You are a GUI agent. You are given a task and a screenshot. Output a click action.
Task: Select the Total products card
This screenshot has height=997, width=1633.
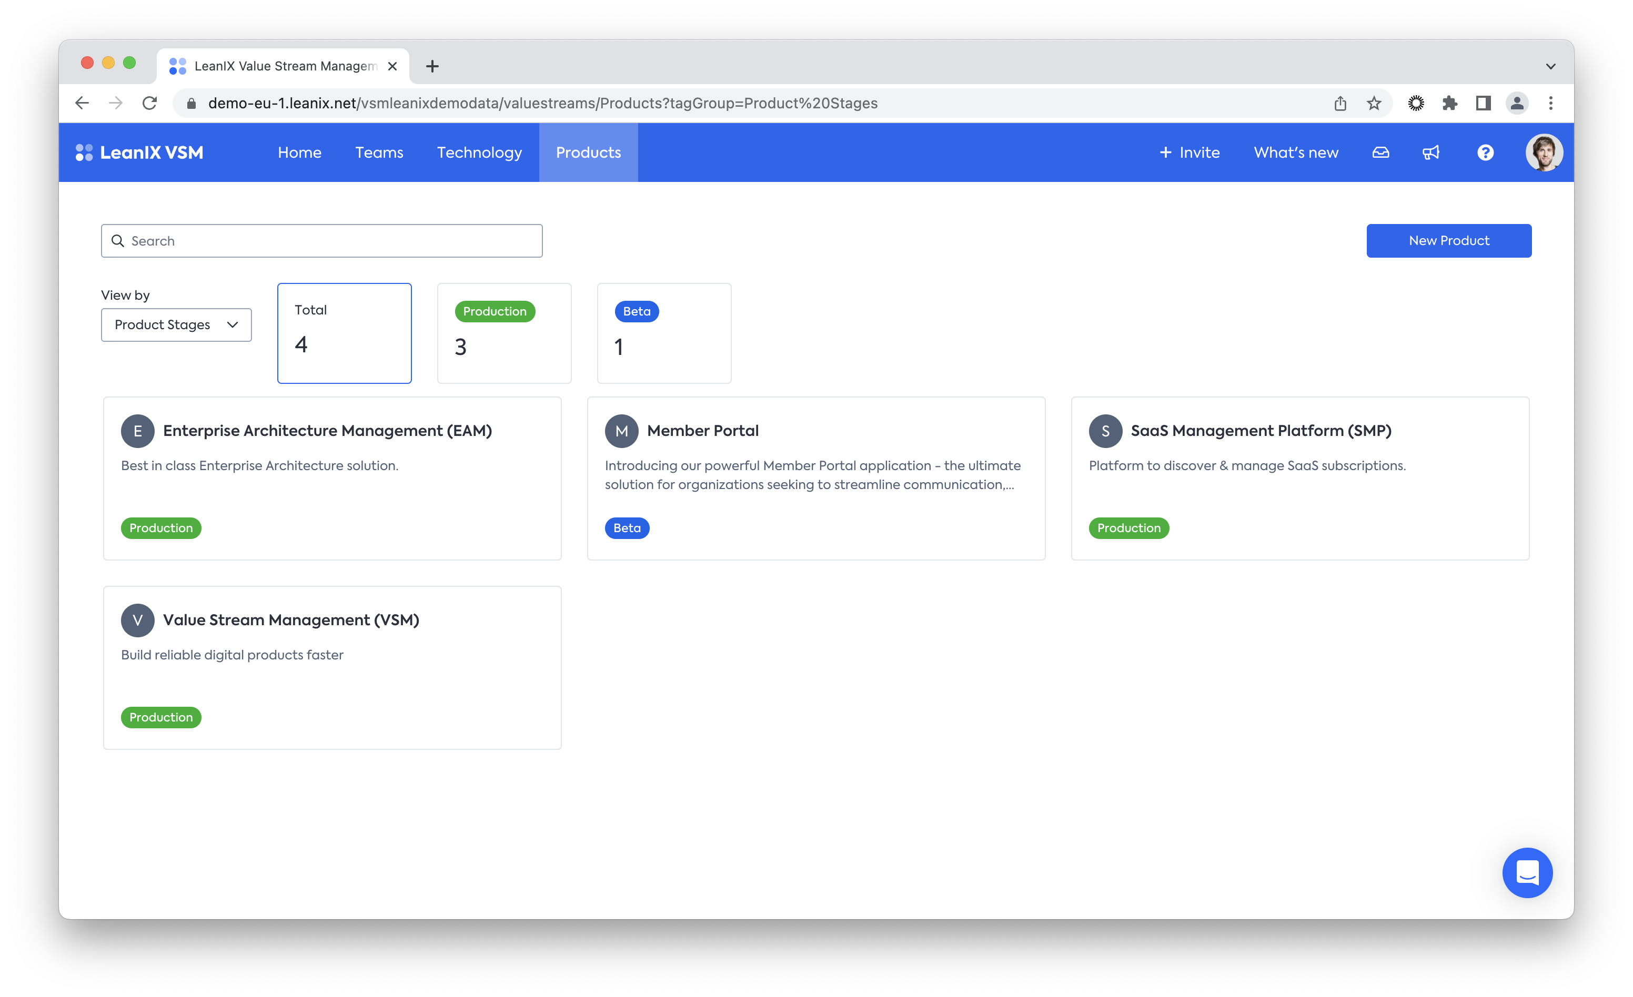click(344, 333)
